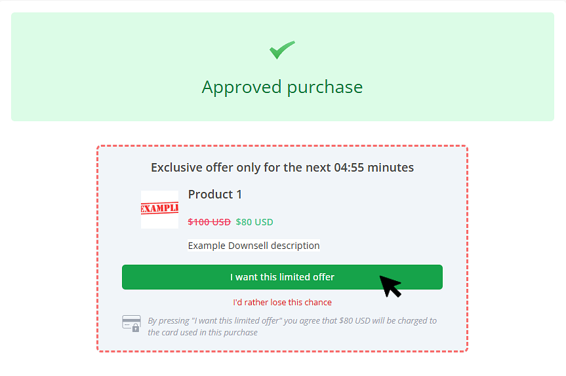Click the credit card lock icon

[131, 324]
